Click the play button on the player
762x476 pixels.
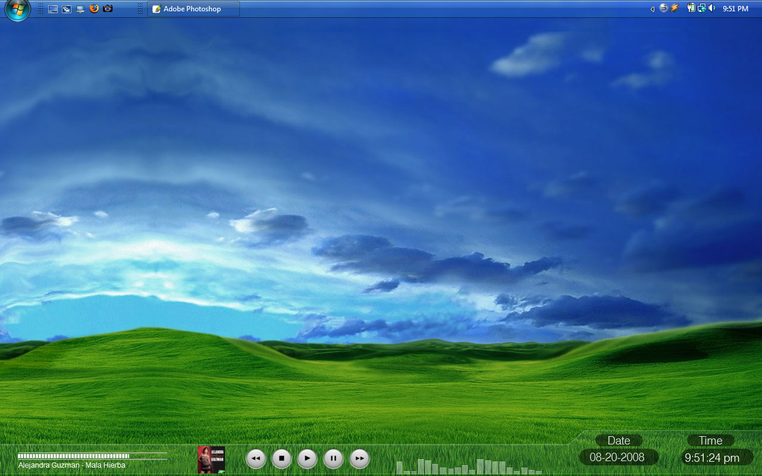(307, 459)
